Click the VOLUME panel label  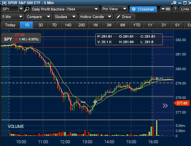coord(16,127)
